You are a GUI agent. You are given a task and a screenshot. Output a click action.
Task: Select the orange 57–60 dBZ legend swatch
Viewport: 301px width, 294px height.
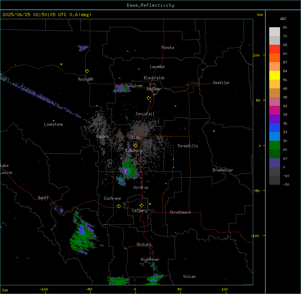[274, 58]
